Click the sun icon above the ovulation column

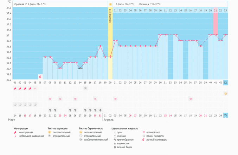110,4
